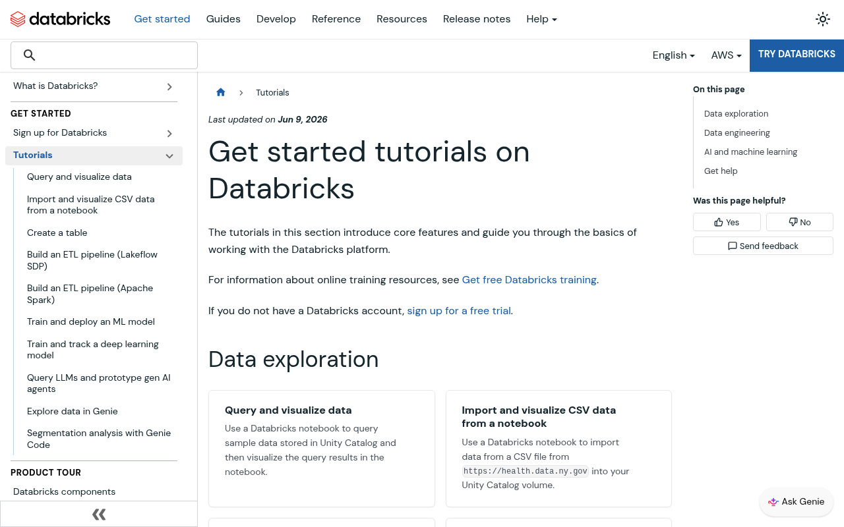Viewport: 844px width, 527px height.
Task: Jump to Data exploration section
Action: point(736,114)
